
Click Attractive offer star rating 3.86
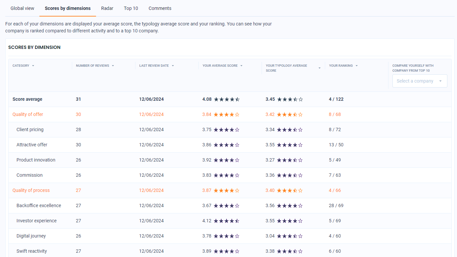pyautogui.click(x=227, y=145)
